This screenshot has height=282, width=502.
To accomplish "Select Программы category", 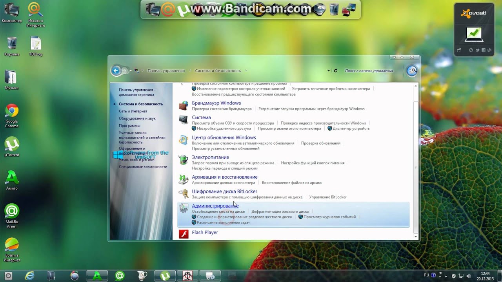I will tap(129, 126).
